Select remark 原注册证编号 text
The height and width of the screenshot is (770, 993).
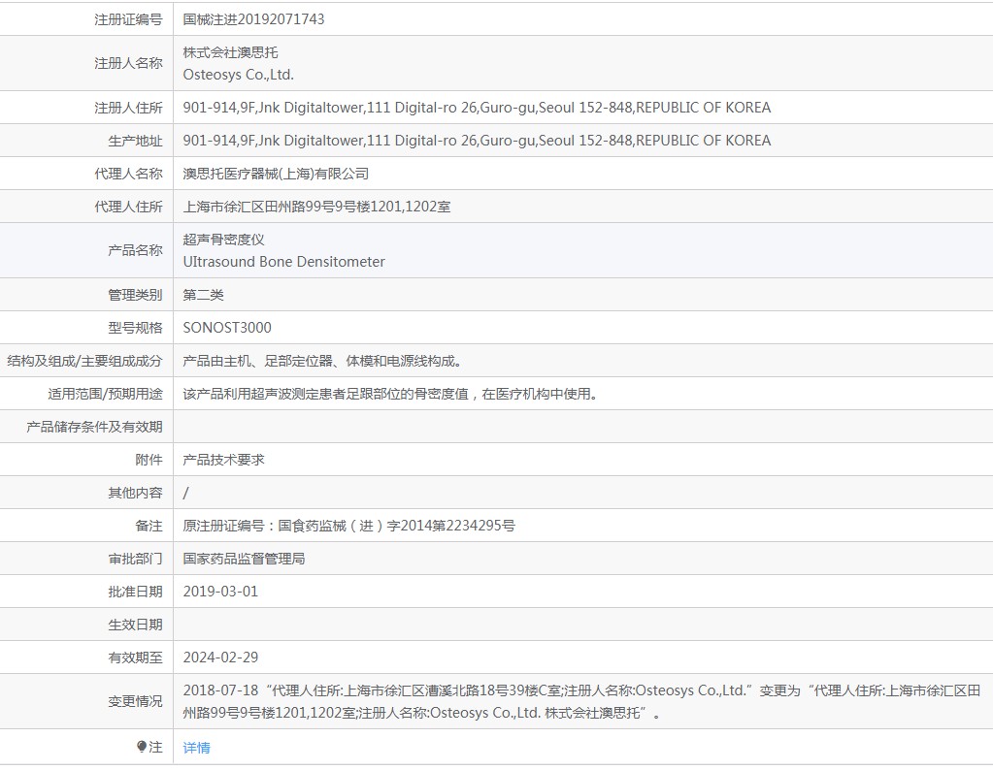(x=348, y=526)
